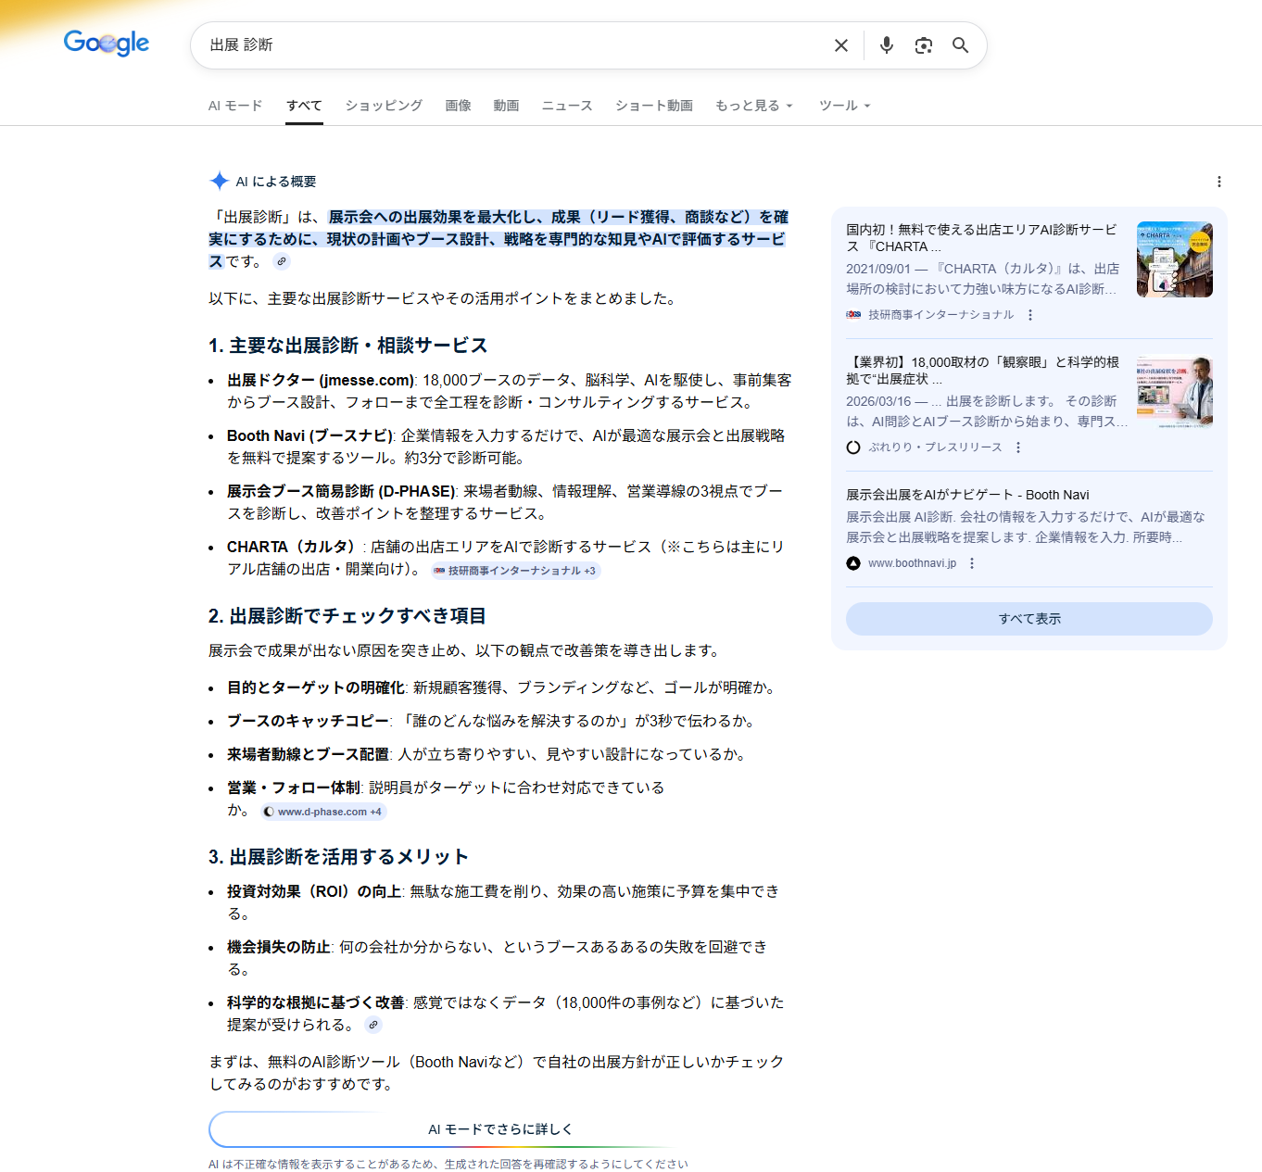Click '出展ドクター (jmesse.com)' bullet text
Viewport: 1262px width, 1172px height.
click(321, 380)
